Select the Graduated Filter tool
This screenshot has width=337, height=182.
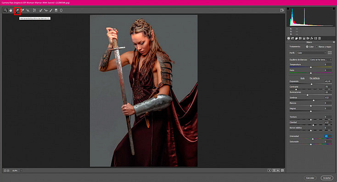point(56,10)
